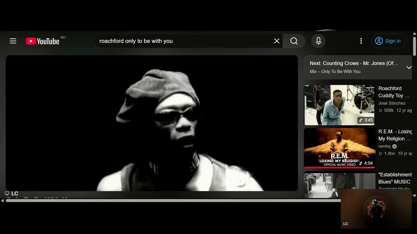Screen dimensions: 417x234
Task: Click the magnifying glass search button
Action: tap(294, 41)
